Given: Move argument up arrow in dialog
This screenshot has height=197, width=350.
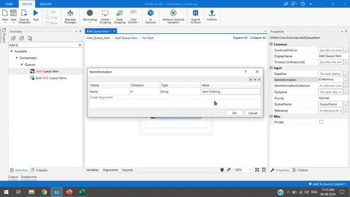Looking at the screenshot, I should coord(255,79).
